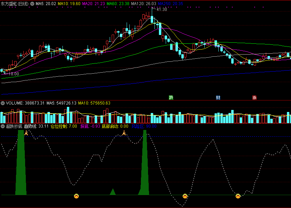This screenshot has width=291, height=208.
Task: Click the green 跌 event marker
Action: pos(171,97)
